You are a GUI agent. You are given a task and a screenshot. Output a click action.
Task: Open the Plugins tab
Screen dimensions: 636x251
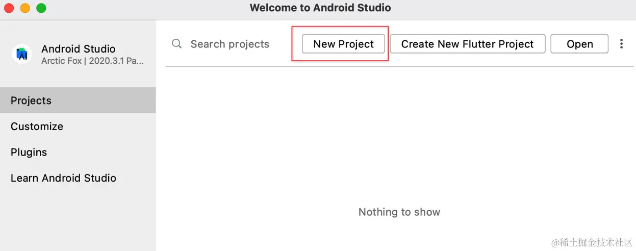pos(78,152)
